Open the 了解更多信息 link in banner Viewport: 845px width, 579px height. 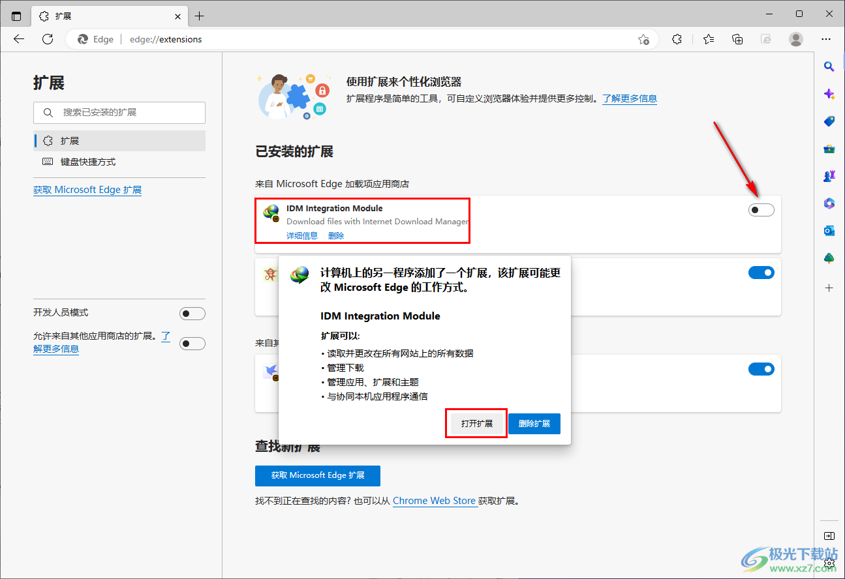[630, 98]
